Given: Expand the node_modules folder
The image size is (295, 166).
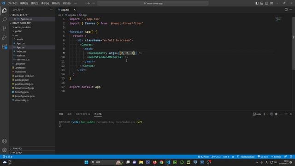Looking at the screenshot, I should pyautogui.click(x=23, y=27).
